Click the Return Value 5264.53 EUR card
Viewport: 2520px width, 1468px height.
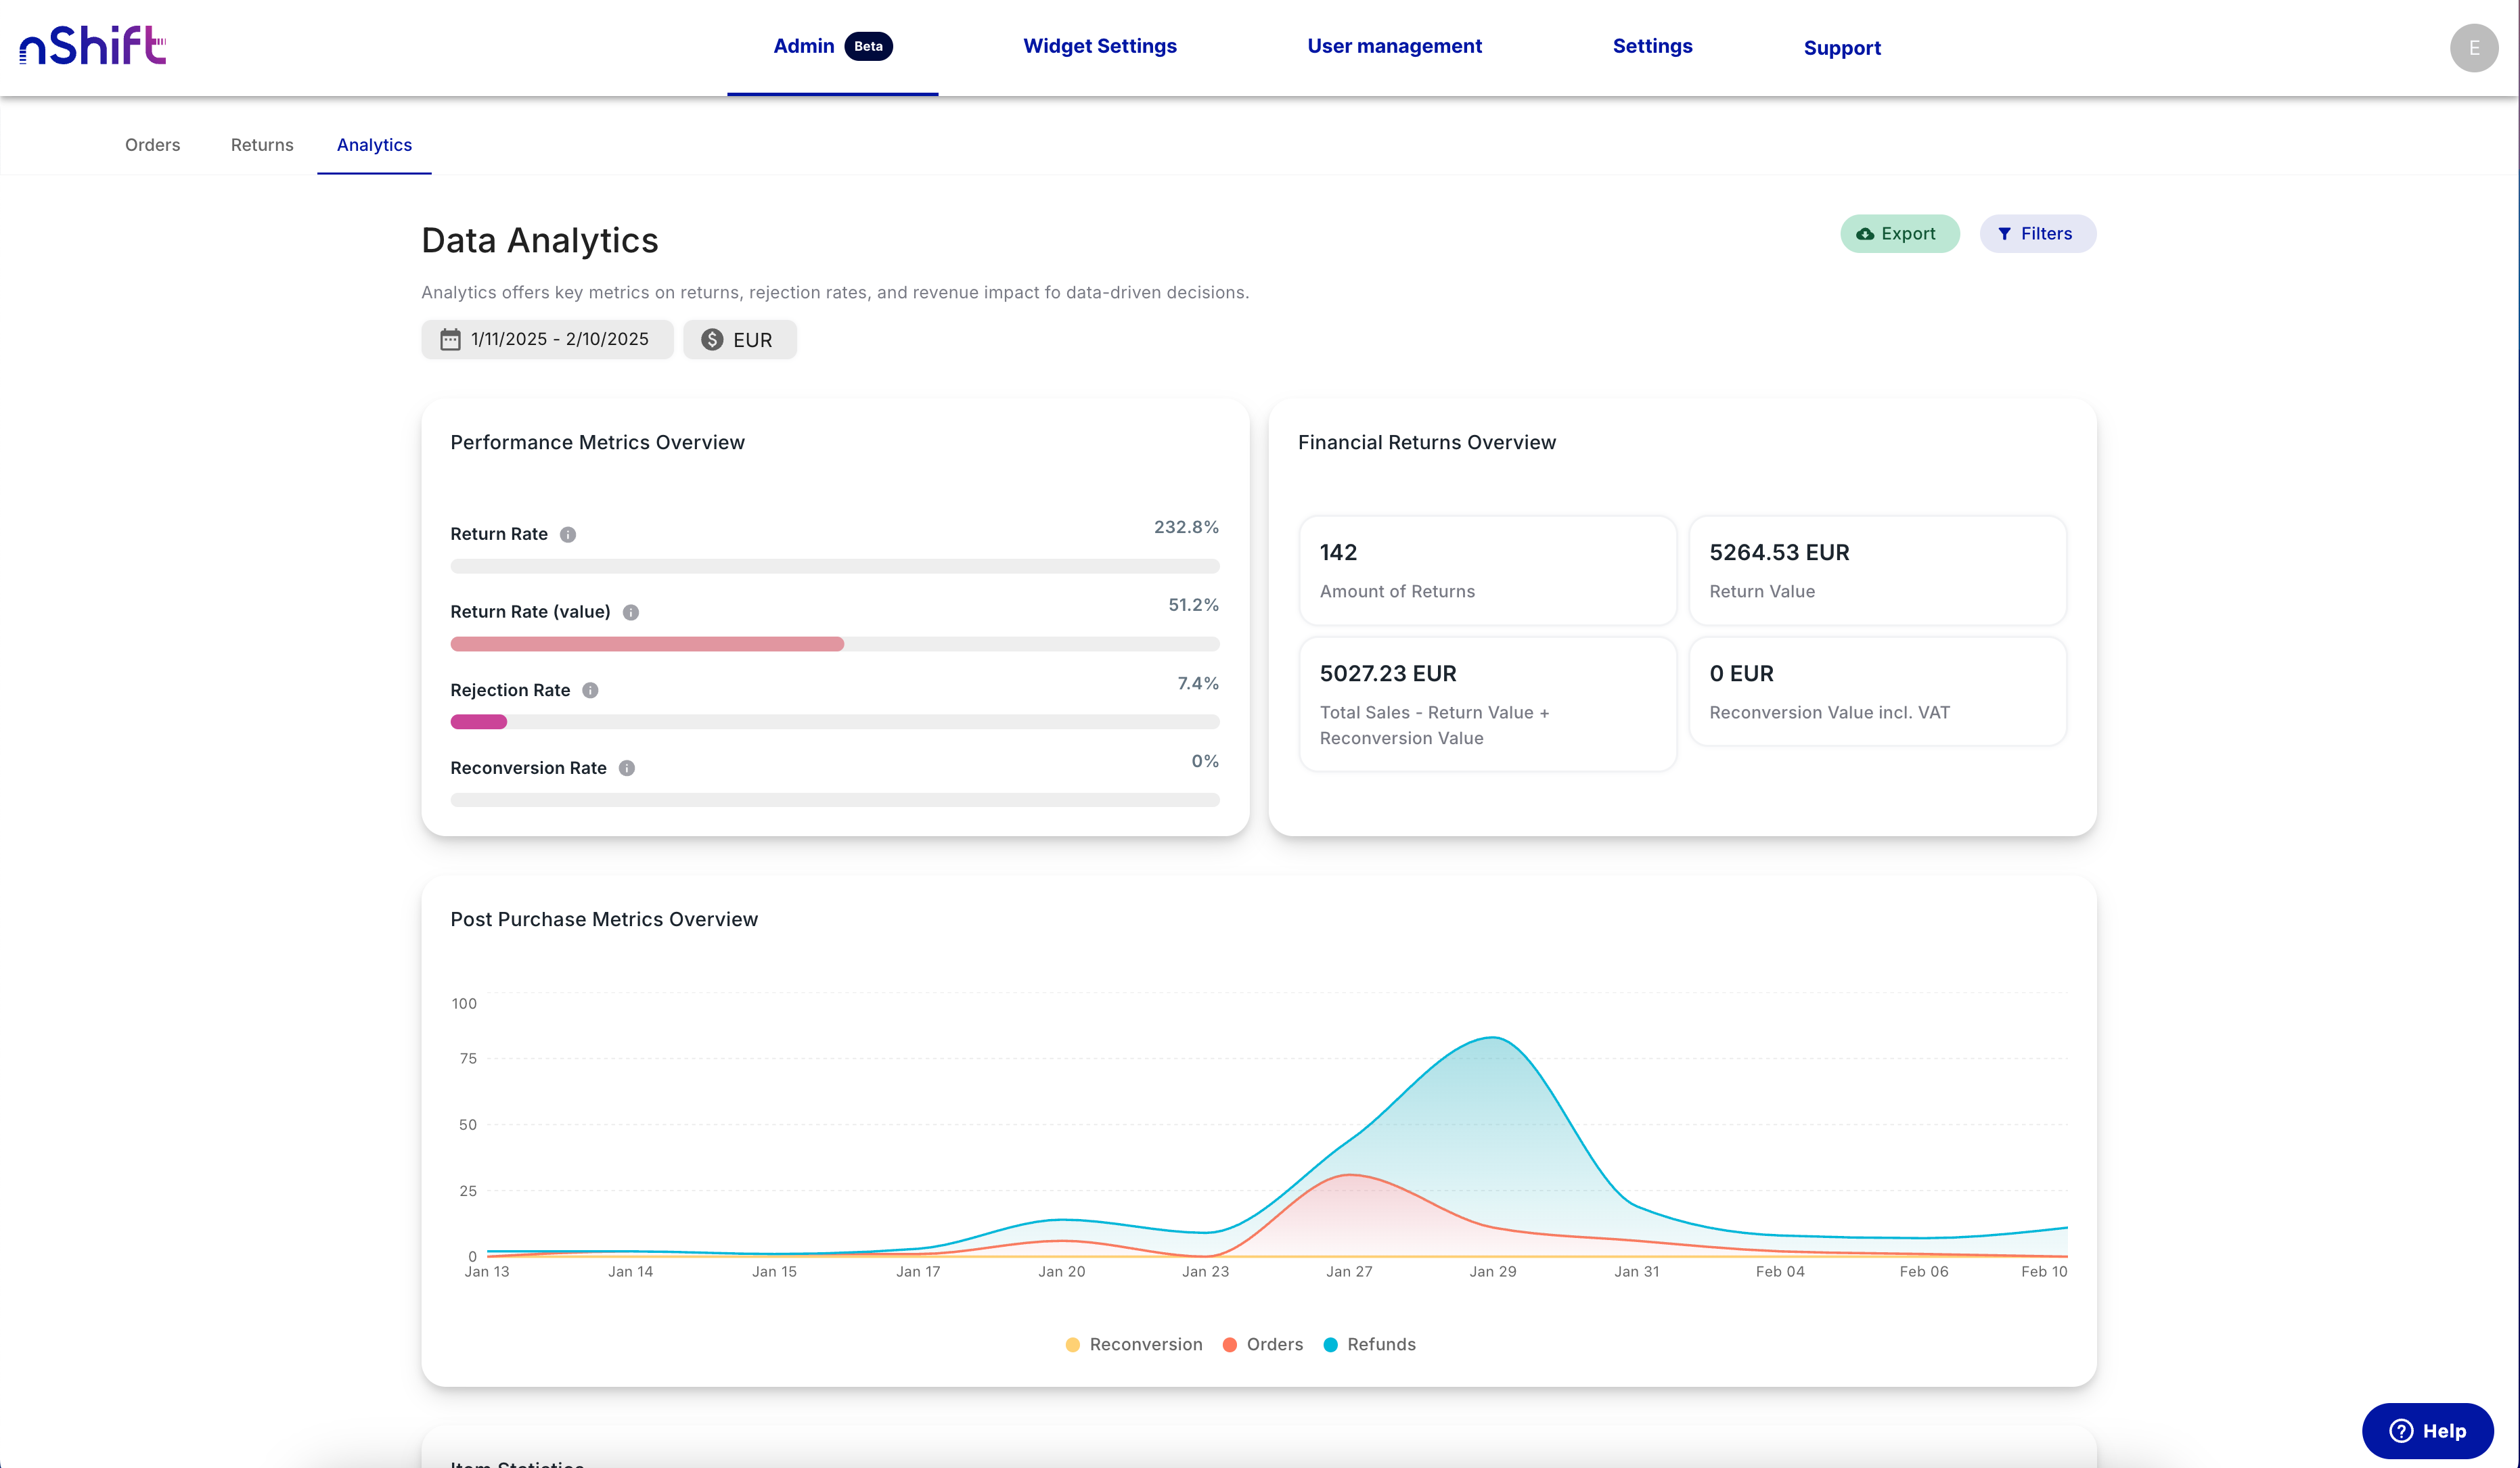point(1877,570)
